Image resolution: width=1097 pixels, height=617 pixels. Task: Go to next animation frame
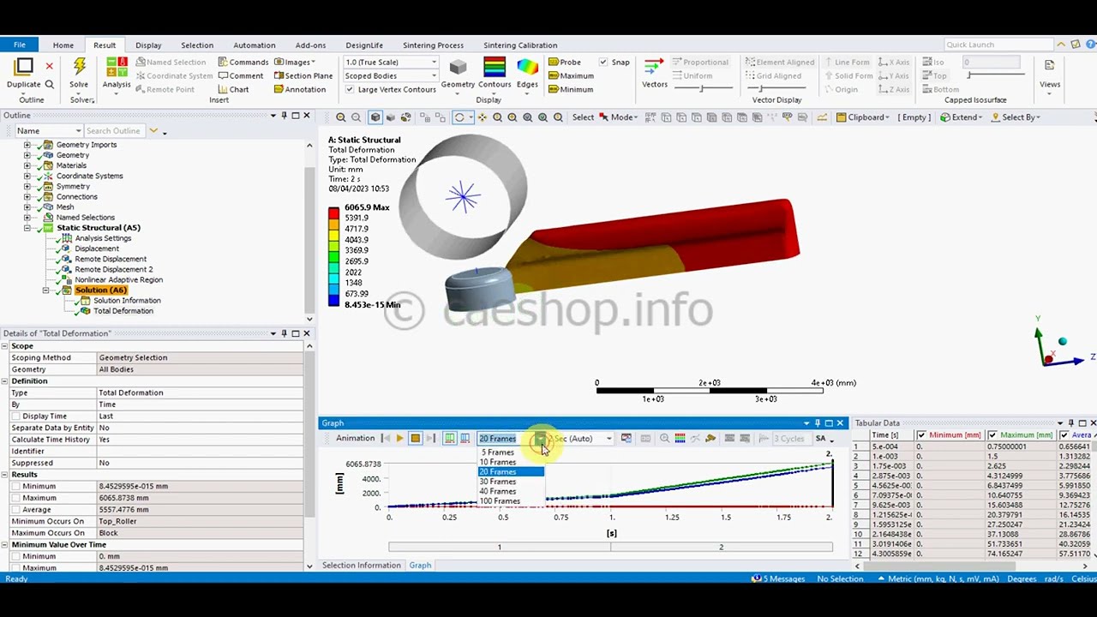430,439
